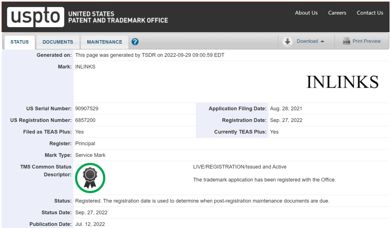Viewport: 392px width, 228px height.
Task: Click LIVE/REGISTRATION/Issued and Active text
Action: 240,167
